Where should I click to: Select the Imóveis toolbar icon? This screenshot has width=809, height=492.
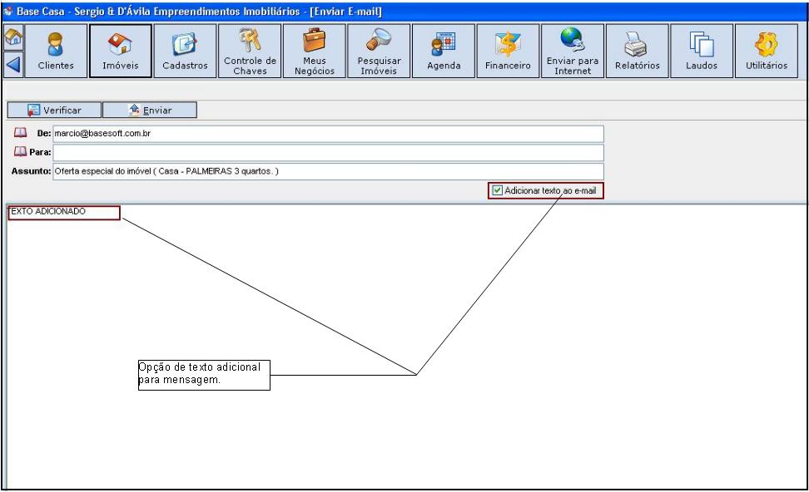point(120,51)
